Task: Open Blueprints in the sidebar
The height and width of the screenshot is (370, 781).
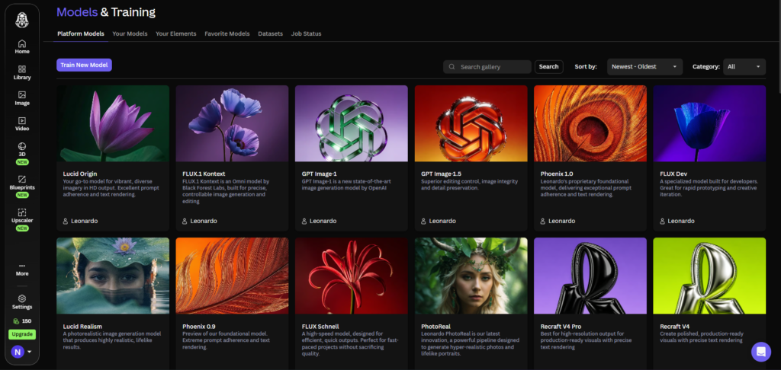Action: 22,186
